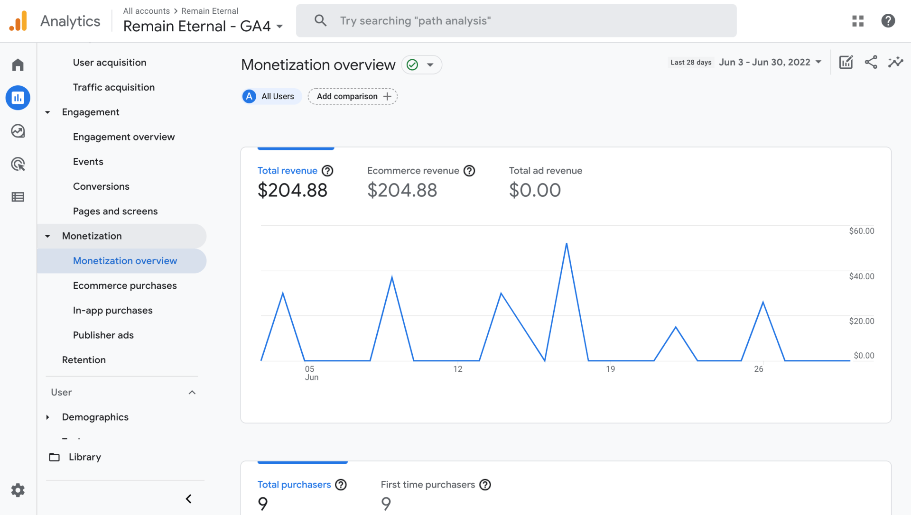The image size is (911, 515).
Task: Expand the Demographics section arrow
Action: pyautogui.click(x=47, y=417)
